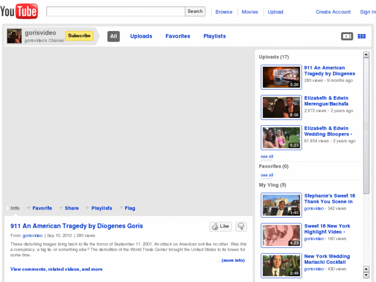The image size is (376, 282).
Task: Focus the YouTube search field
Action: click(x=115, y=11)
